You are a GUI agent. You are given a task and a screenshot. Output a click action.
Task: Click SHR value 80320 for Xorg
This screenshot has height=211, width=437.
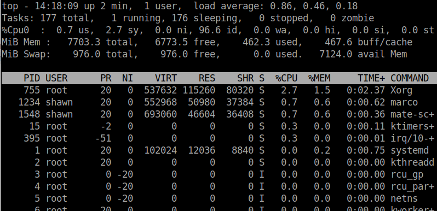(x=240, y=90)
